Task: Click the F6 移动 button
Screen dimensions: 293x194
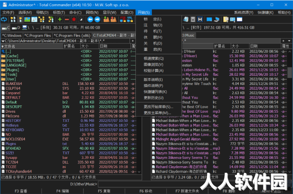Action: point(146,191)
